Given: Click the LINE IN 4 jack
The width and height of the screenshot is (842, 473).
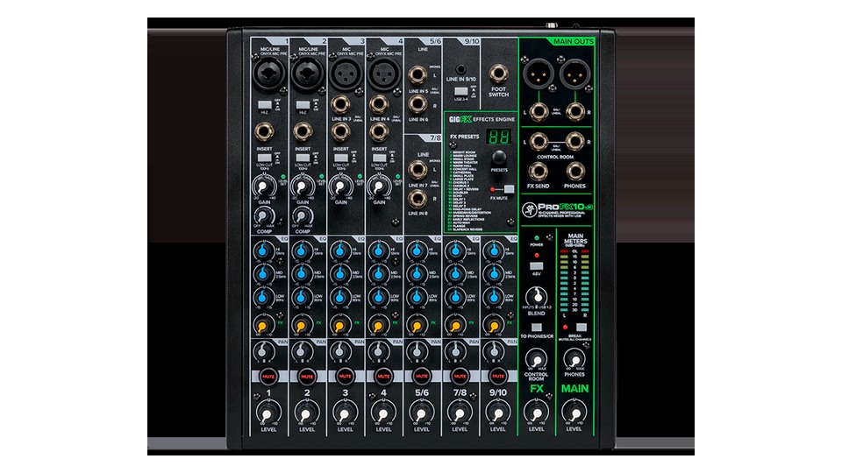Looking at the screenshot, I should click(379, 104).
